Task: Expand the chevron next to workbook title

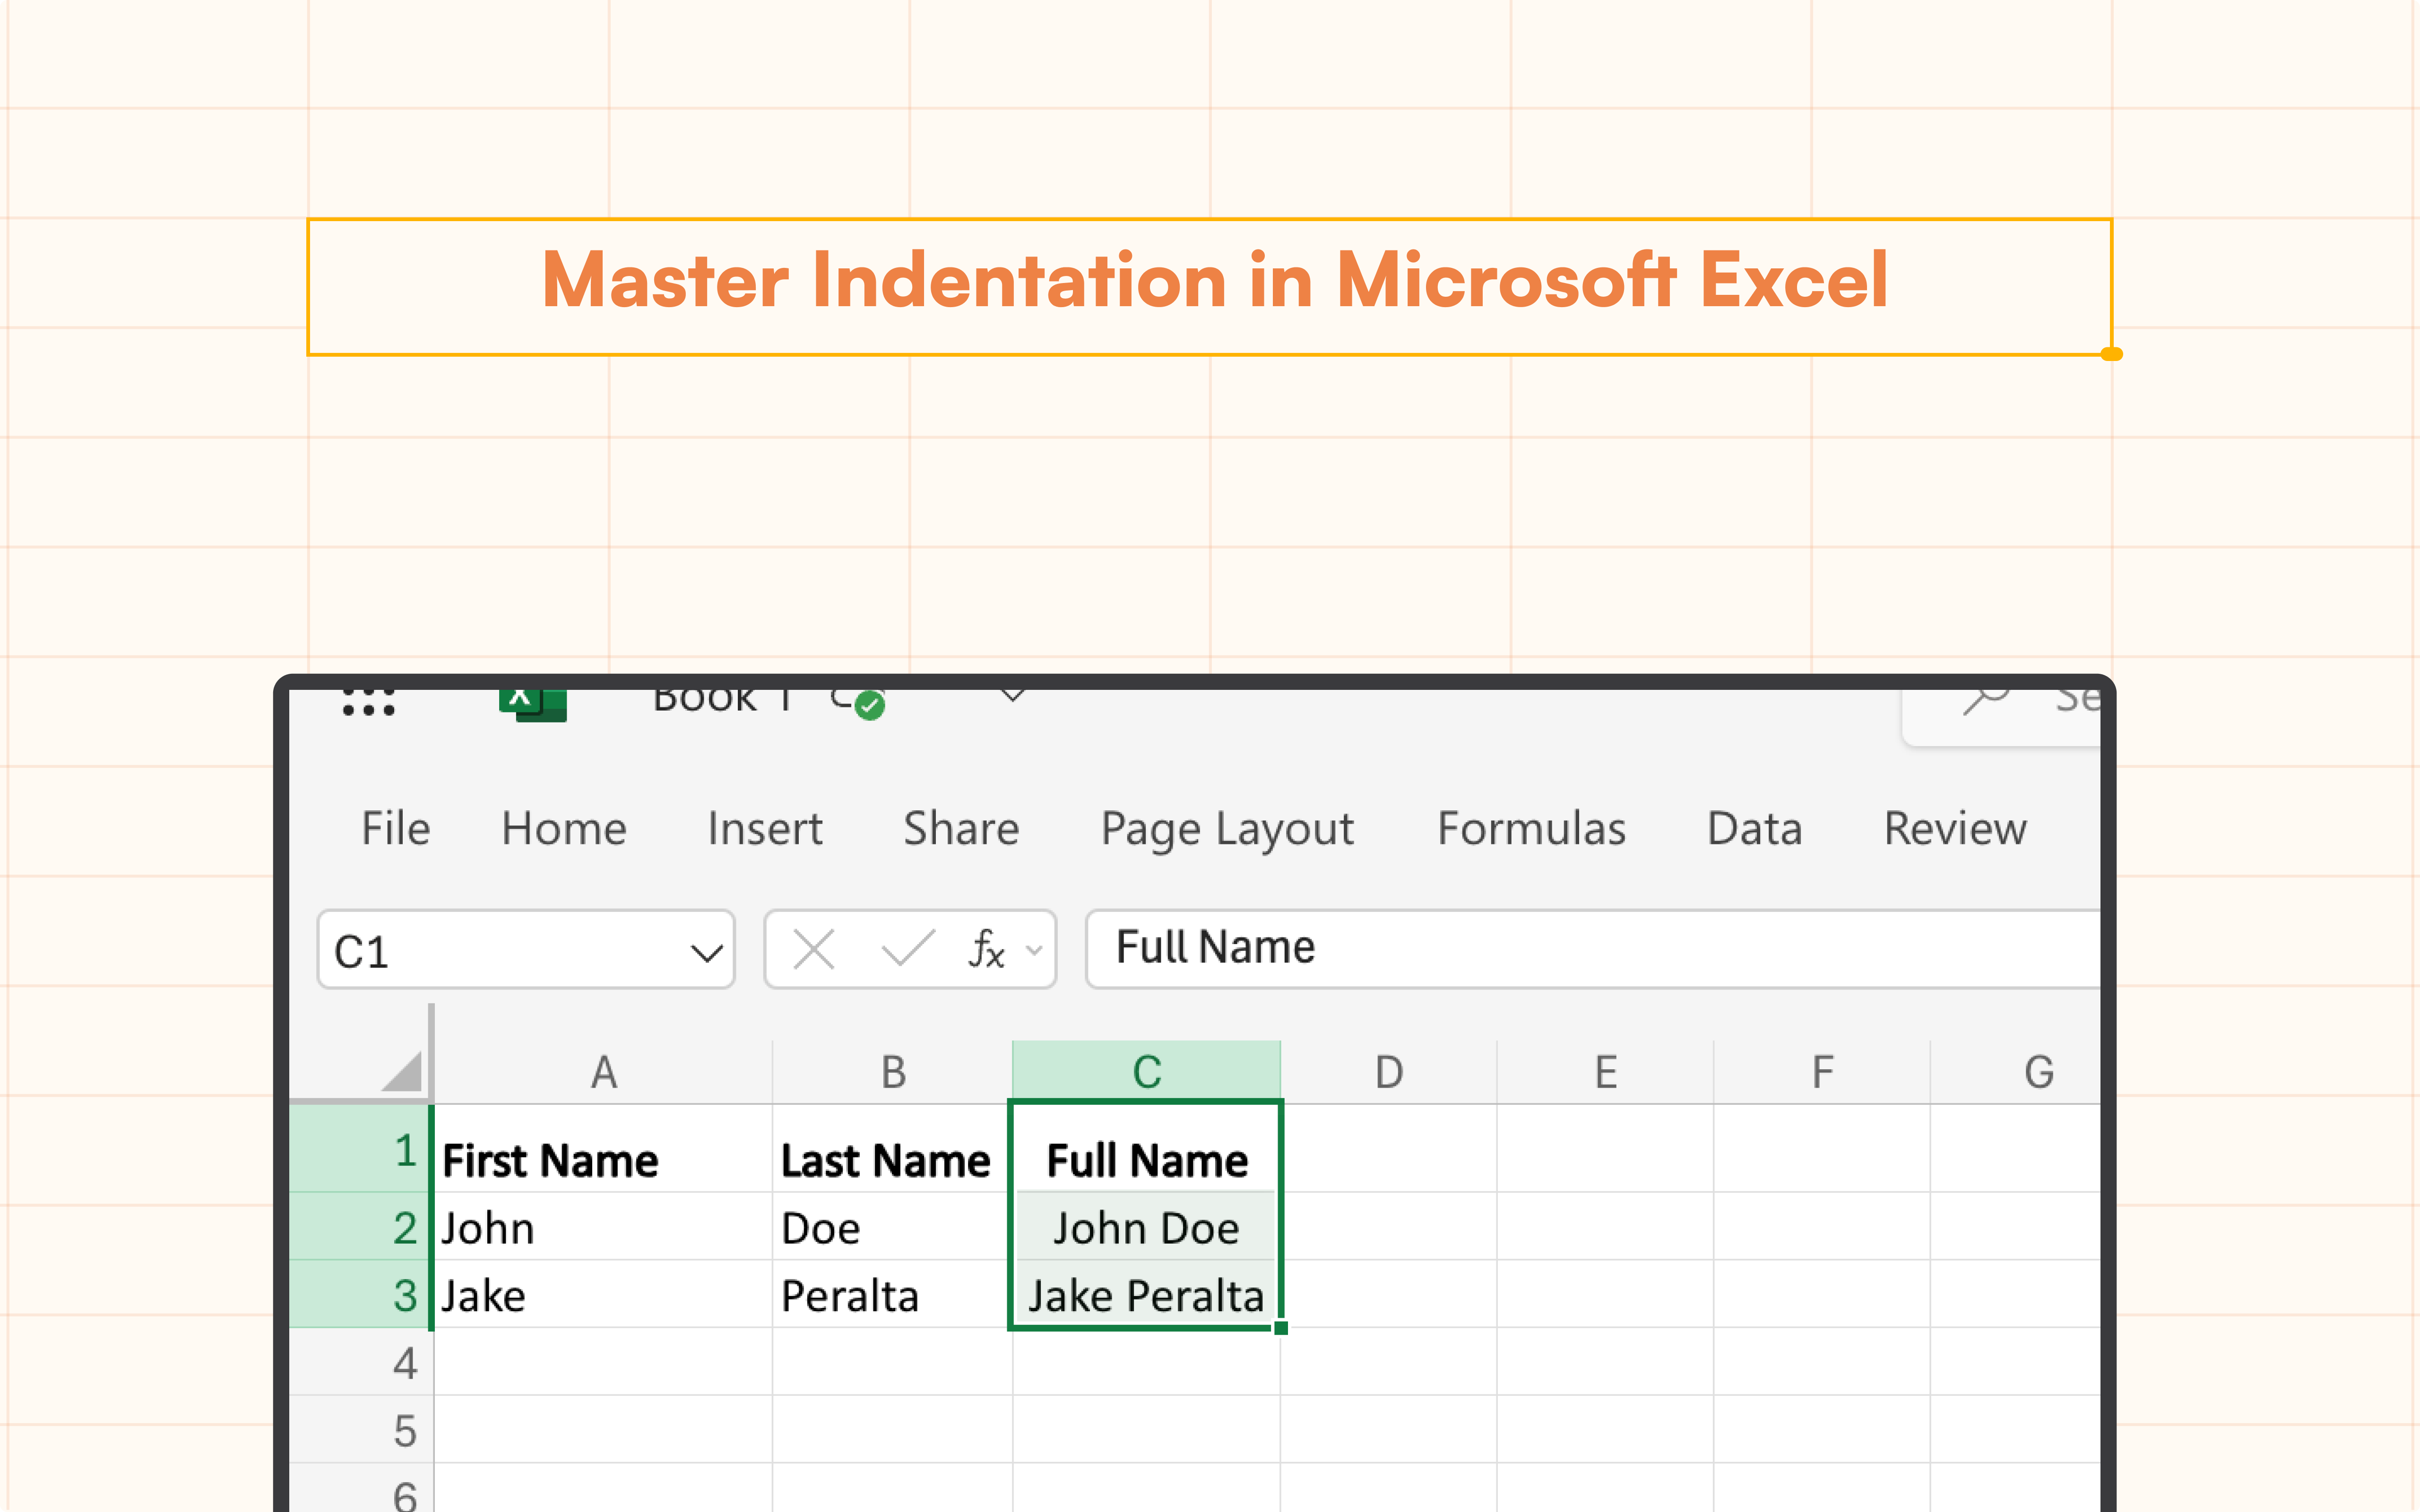Action: click(x=1013, y=695)
